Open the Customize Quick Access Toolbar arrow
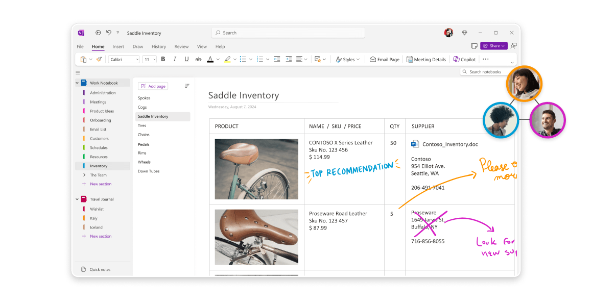 (x=118, y=33)
